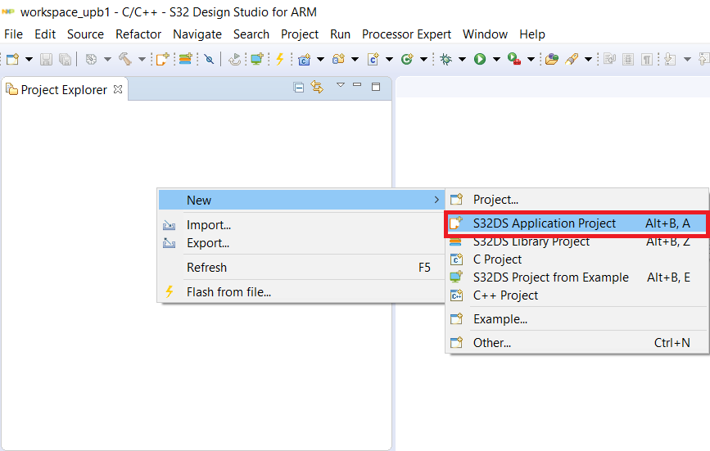The width and height of the screenshot is (710, 451).
Task: Click the Open Element folder toolbar icon
Action: click(x=551, y=59)
